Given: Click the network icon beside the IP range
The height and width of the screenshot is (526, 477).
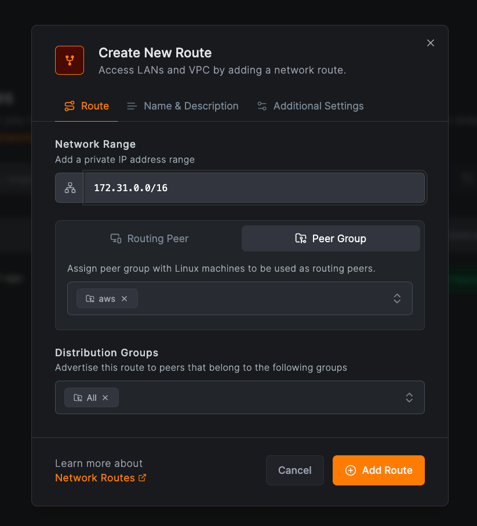Looking at the screenshot, I should click(70, 188).
